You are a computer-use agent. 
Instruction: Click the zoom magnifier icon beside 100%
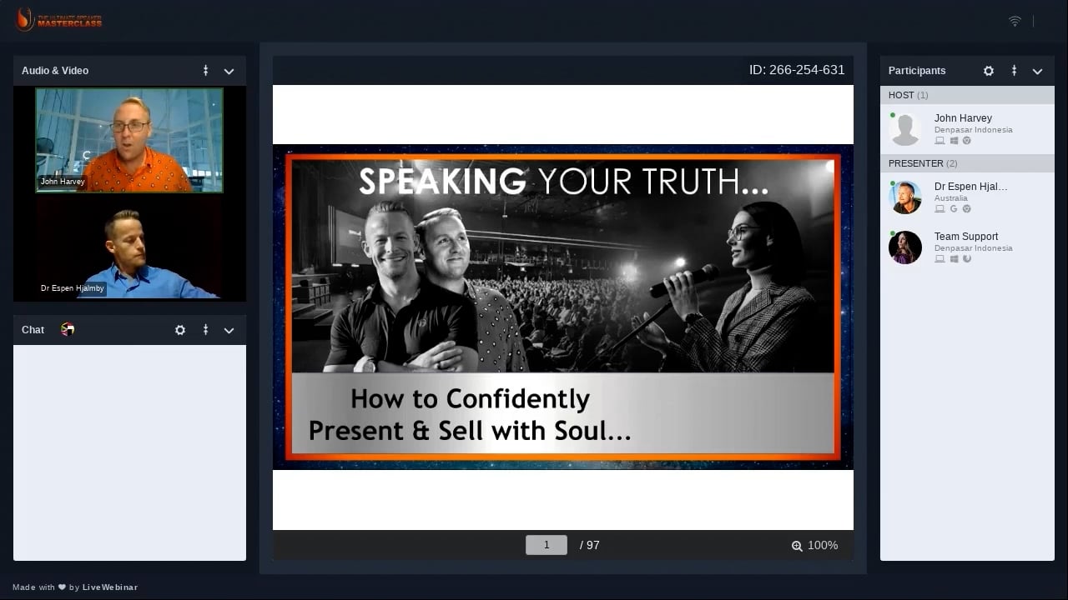[797, 546]
